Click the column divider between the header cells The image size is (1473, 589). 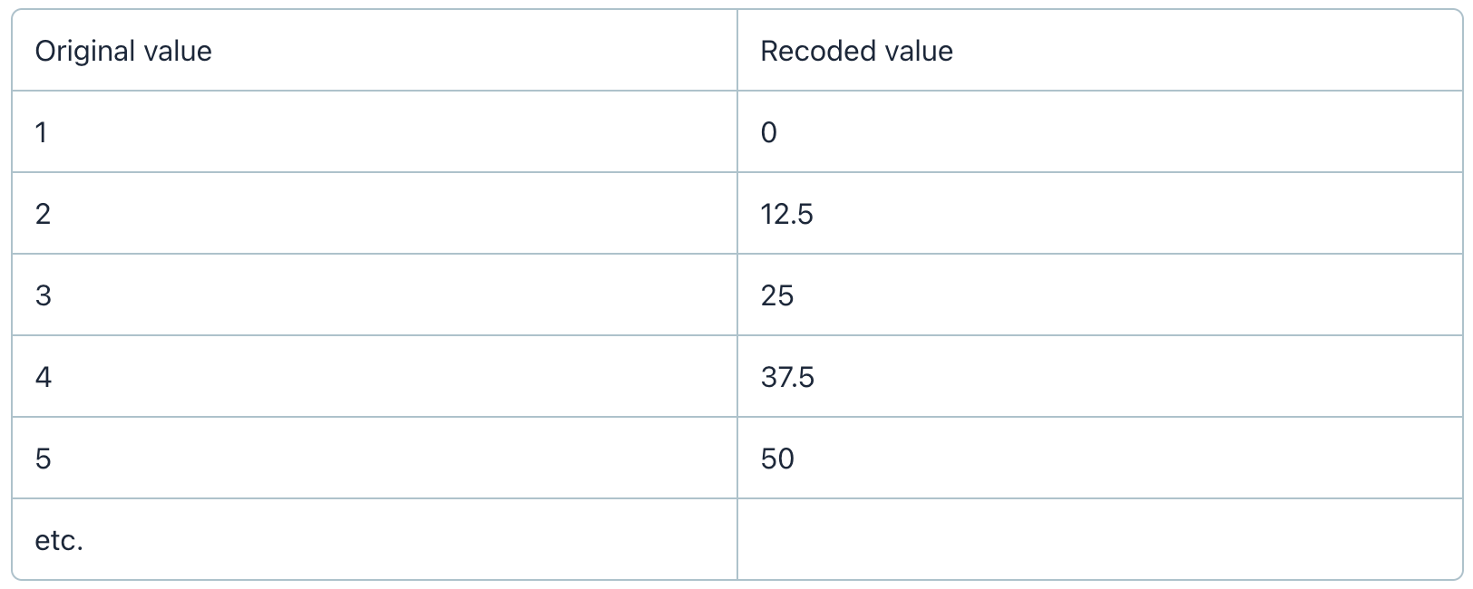click(x=737, y=50)
